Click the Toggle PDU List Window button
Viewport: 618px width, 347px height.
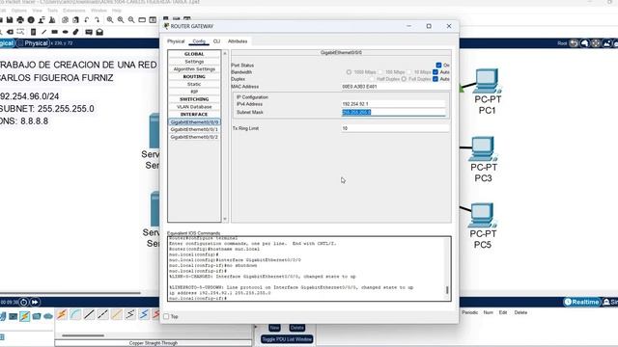tap(287, 339)
